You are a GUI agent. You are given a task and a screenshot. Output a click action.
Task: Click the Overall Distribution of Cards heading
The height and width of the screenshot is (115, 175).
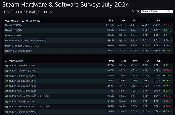[x=23, y=21]
